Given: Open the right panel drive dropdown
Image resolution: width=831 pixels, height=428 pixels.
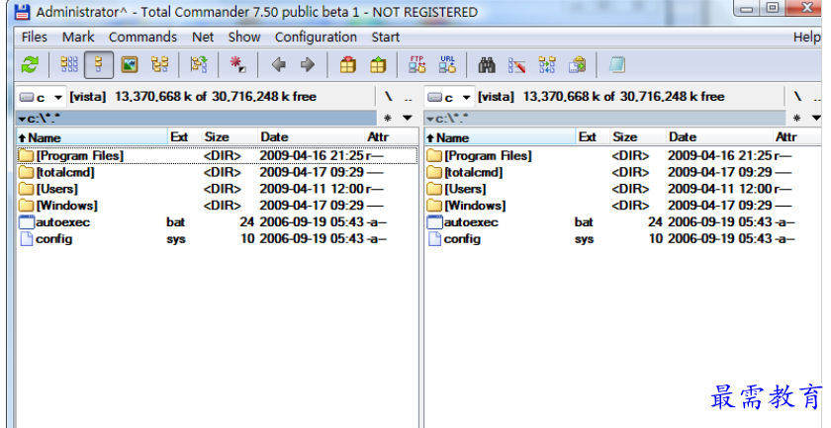Looking at the screenshot, I should point(449,98).
